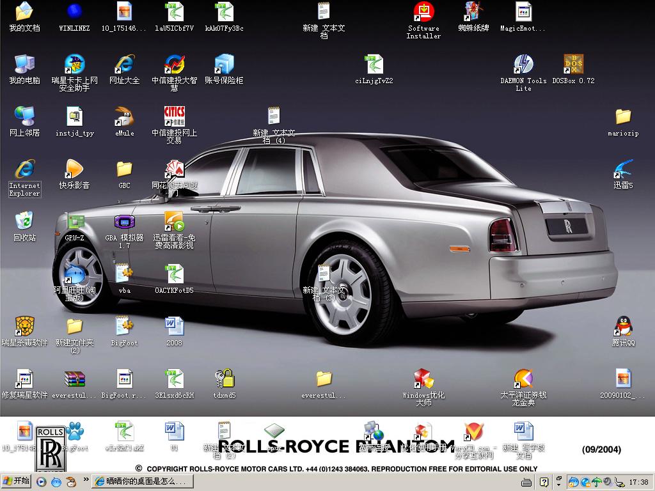Click the system tray clock showing 17:38
The height and width of the screenshot is (491, 655).
pyautogui.click(x=638, y=482)
